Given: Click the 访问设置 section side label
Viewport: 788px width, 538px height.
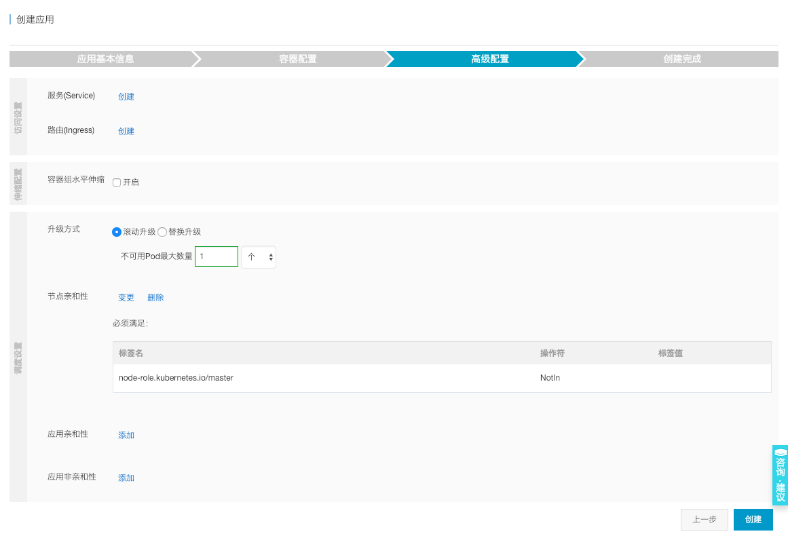Looking at the screenshot, I should point(18,117).
